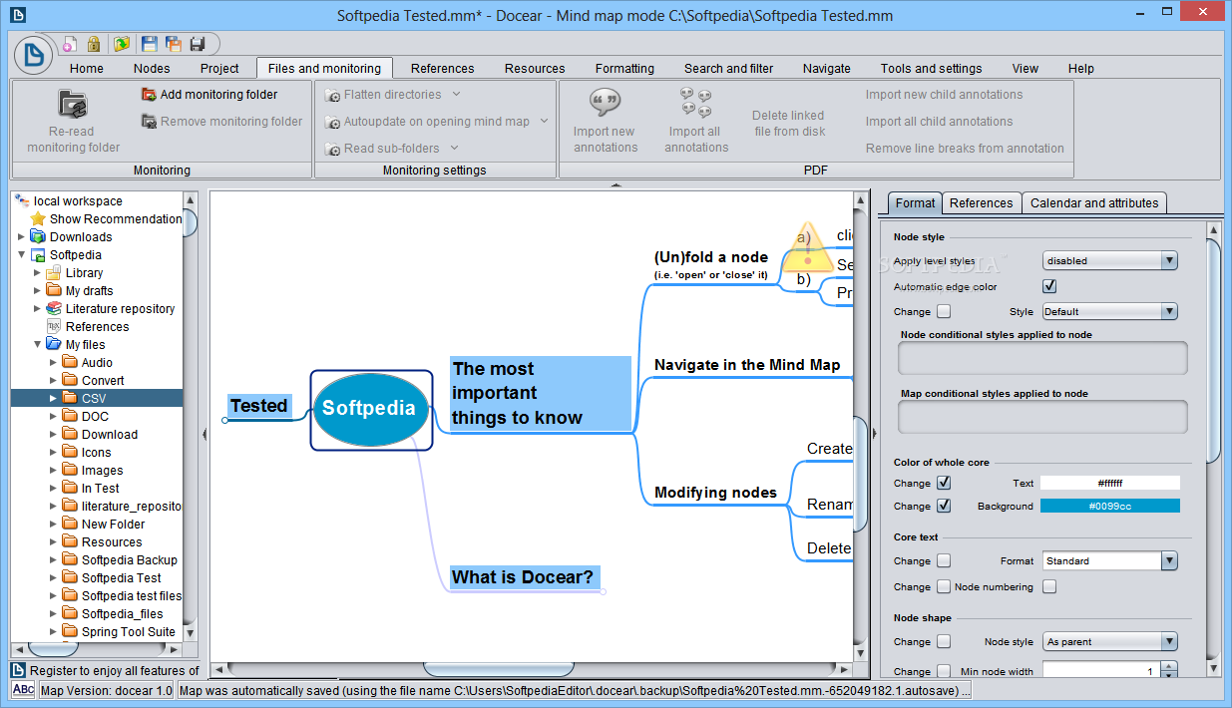Viewport: 1232px width, 708px height.
Task: Click Remove monitoring folder icon
Action: click(x=149, y=122)
